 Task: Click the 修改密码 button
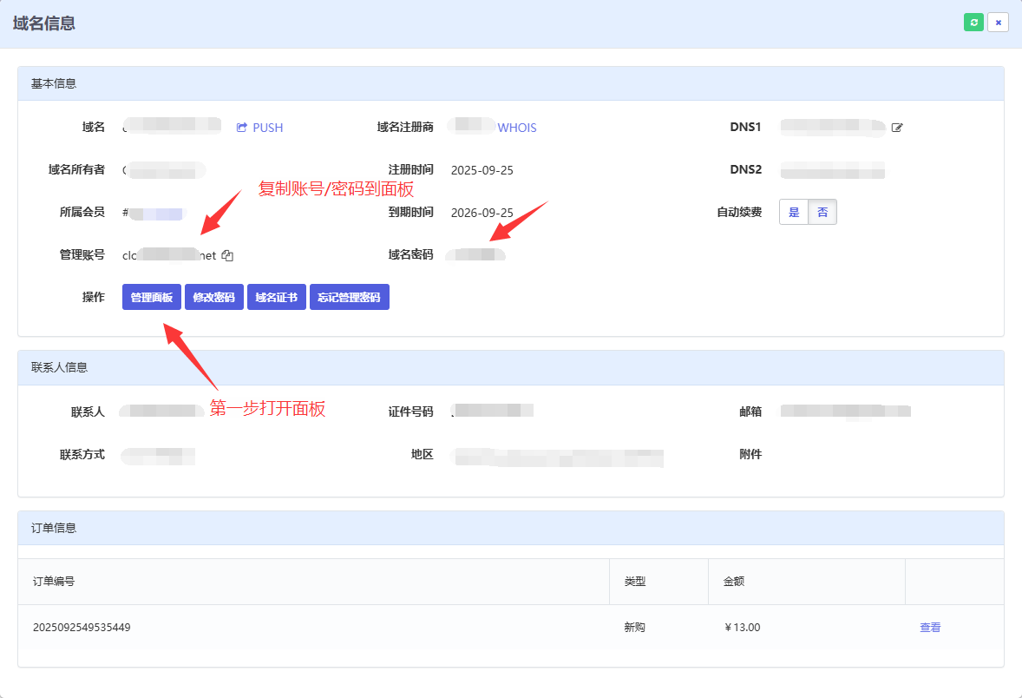pyautogui.click(x=213, y=297)
